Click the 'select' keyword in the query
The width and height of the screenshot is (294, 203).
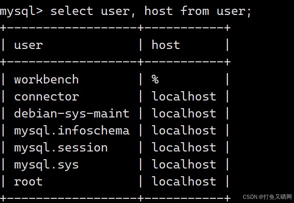coord(72,11)
